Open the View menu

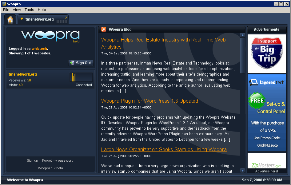coord(17,10)
